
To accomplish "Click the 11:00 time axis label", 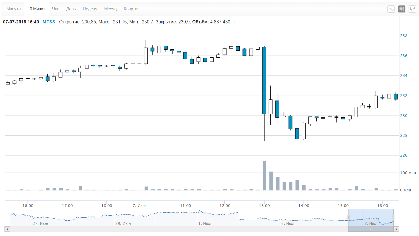I will pyautogui.click(x=185, y=206).
